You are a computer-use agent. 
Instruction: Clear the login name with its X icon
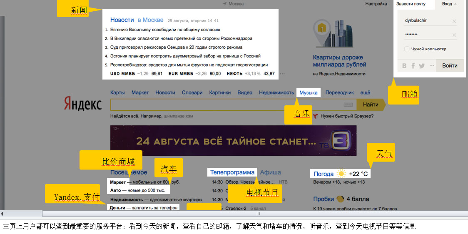tap(454, 21)
